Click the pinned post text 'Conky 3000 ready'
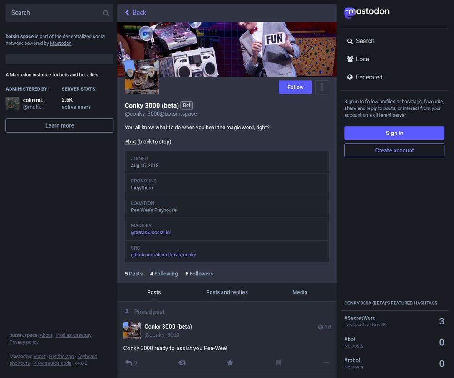The image size is (454, 378). [x=175, y=348]
